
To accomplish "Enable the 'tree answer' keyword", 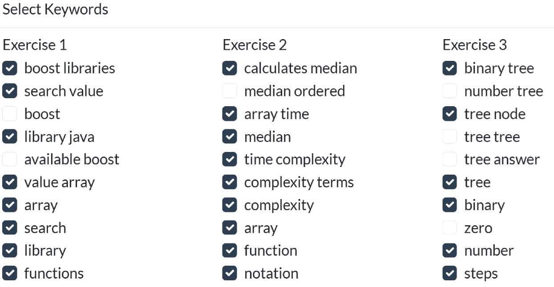I will point(450,159).
